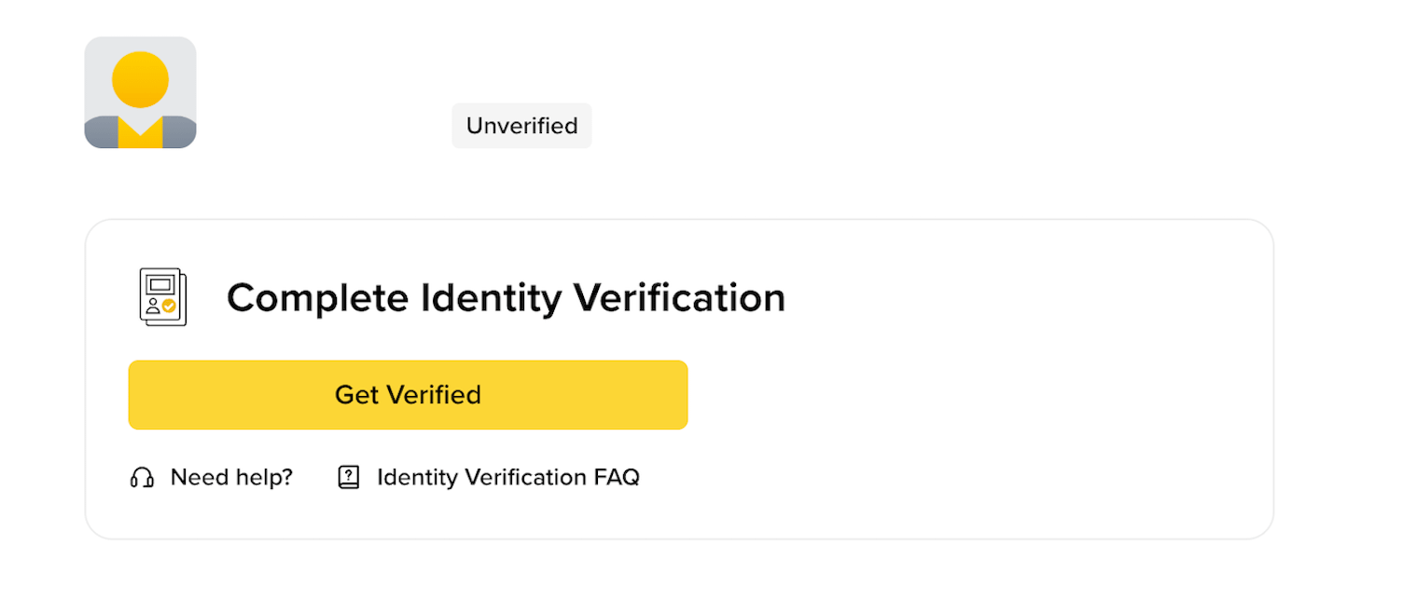Click the Unverified status badge
Screen dimensions: 1403x600
tap(521, 126)
